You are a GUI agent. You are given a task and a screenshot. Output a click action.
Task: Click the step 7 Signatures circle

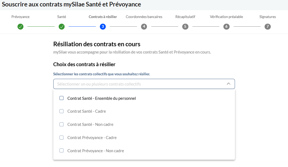click(x=268, y=27)
